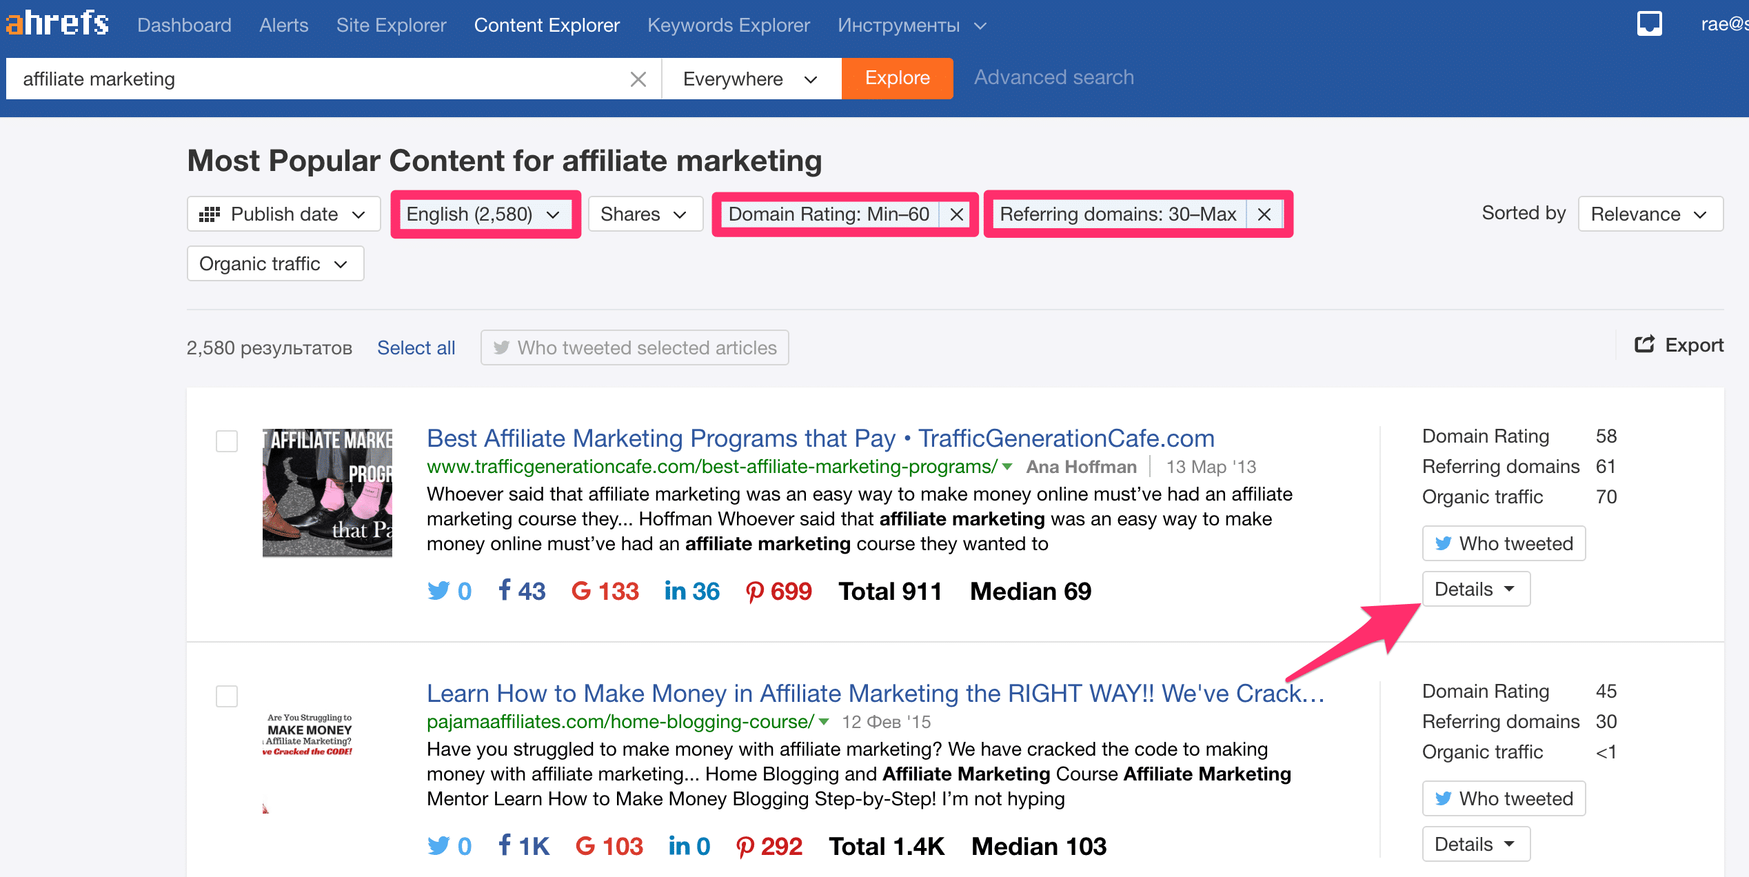Screen dimensions: 1749x877
Task: Go to Site Explorer tab
Action: click(391, 26)
